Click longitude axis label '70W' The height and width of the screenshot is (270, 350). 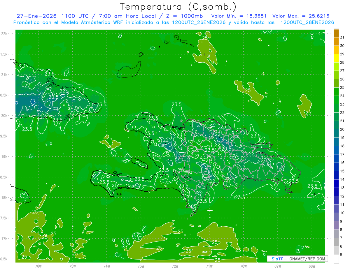point(244,266)
